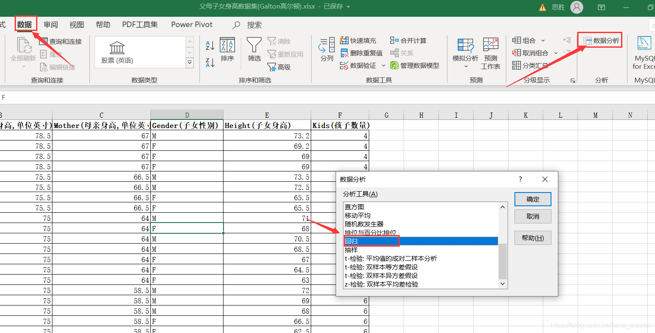Click the Height(子女身高) header cell

pyautogui.click(x=267, y=125)
